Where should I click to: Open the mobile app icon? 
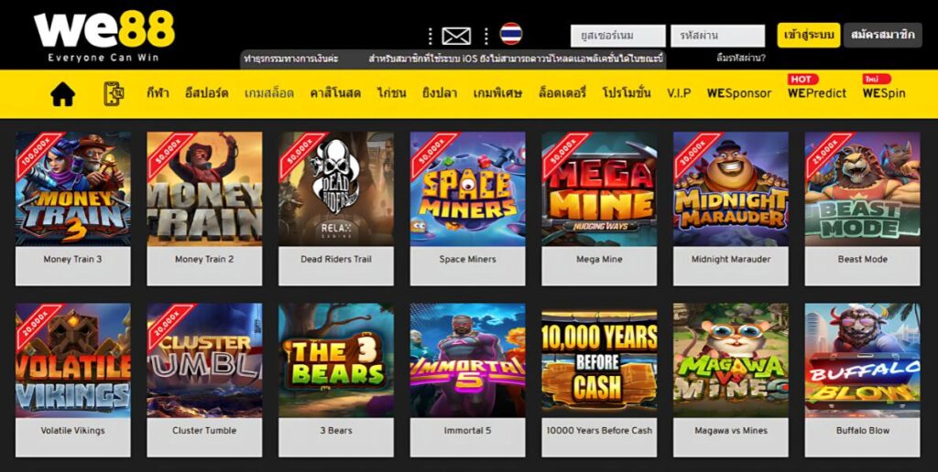click(114, 94)
